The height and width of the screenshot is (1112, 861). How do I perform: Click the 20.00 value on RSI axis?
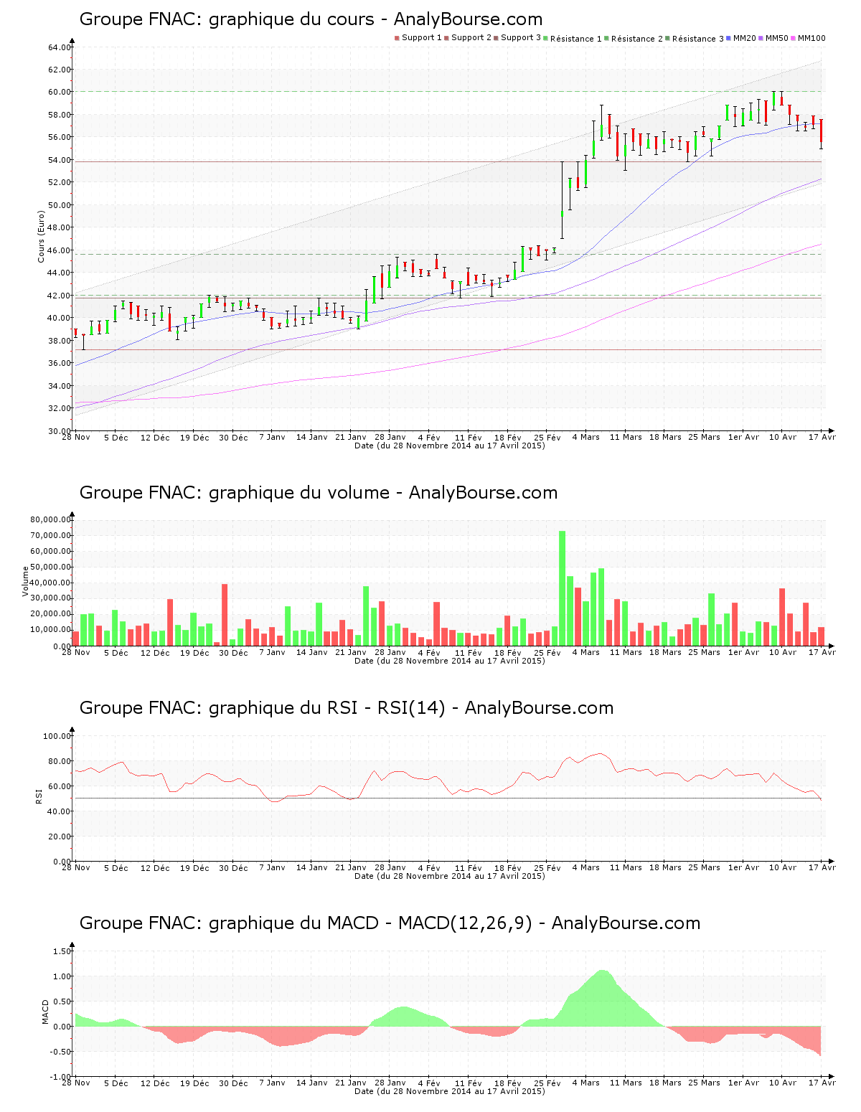pos(60,837)
